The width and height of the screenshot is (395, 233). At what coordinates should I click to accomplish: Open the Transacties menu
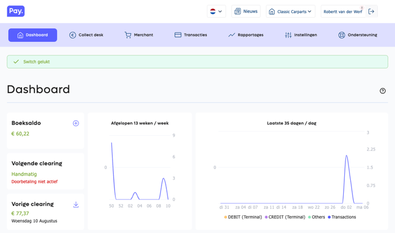coord(190,35)
